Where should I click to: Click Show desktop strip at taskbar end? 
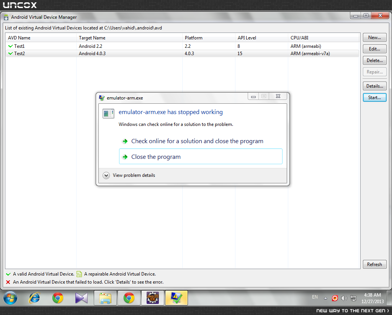click(x=389, y=298)
